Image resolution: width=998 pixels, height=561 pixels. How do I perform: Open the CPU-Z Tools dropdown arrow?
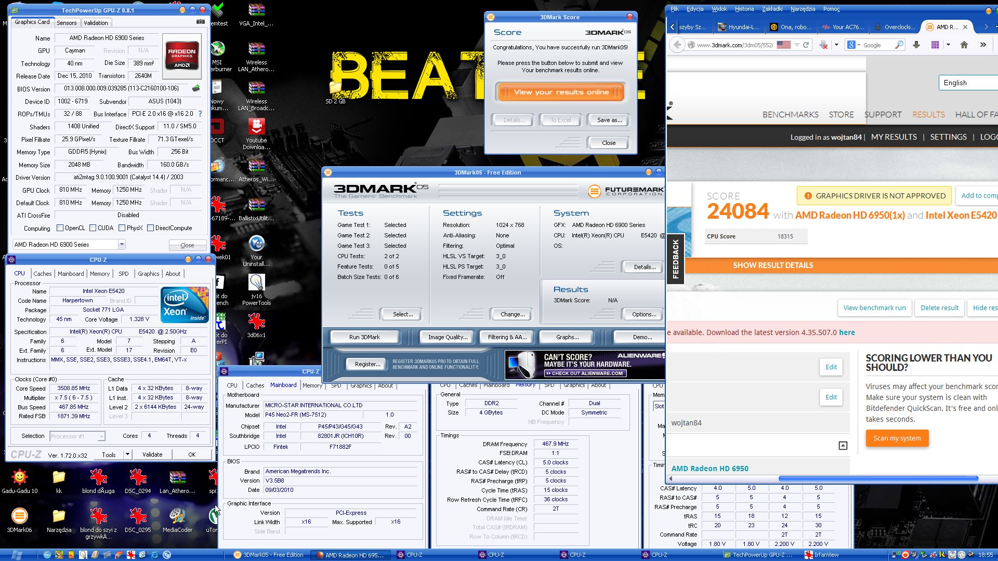tap(127, 454)
